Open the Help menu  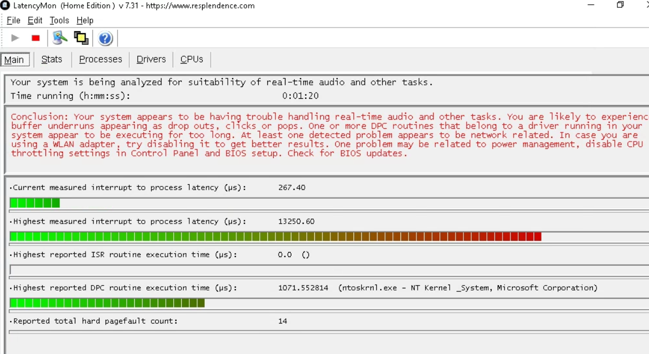85,20
